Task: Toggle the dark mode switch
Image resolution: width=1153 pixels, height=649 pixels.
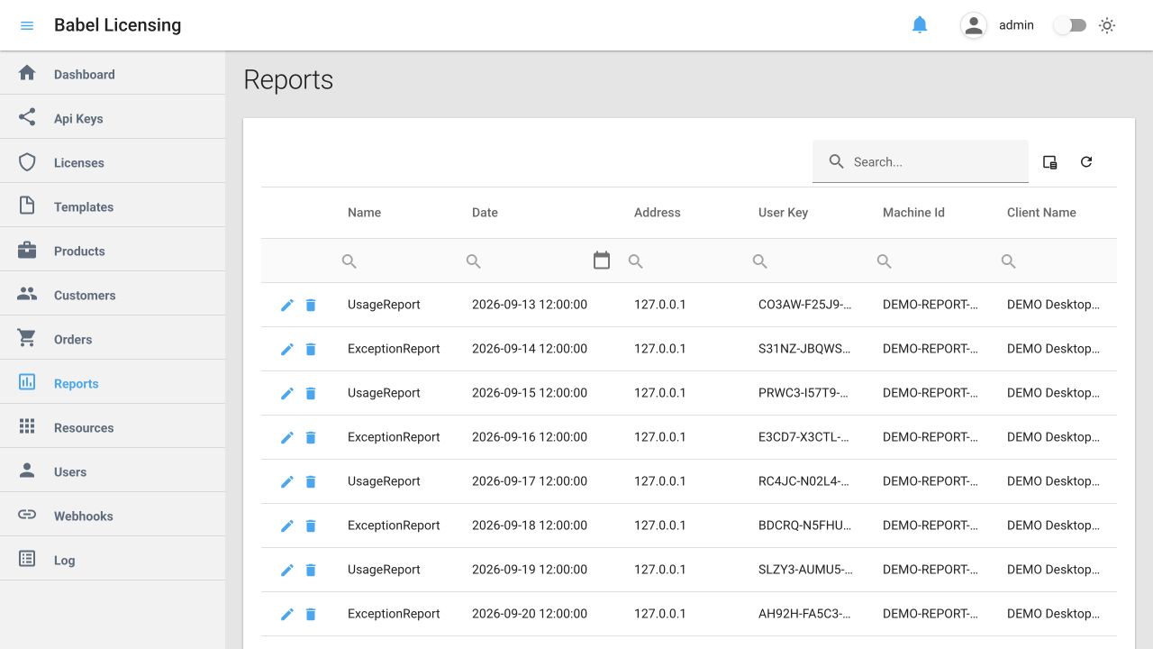Action: click(x=1070, y=25)
